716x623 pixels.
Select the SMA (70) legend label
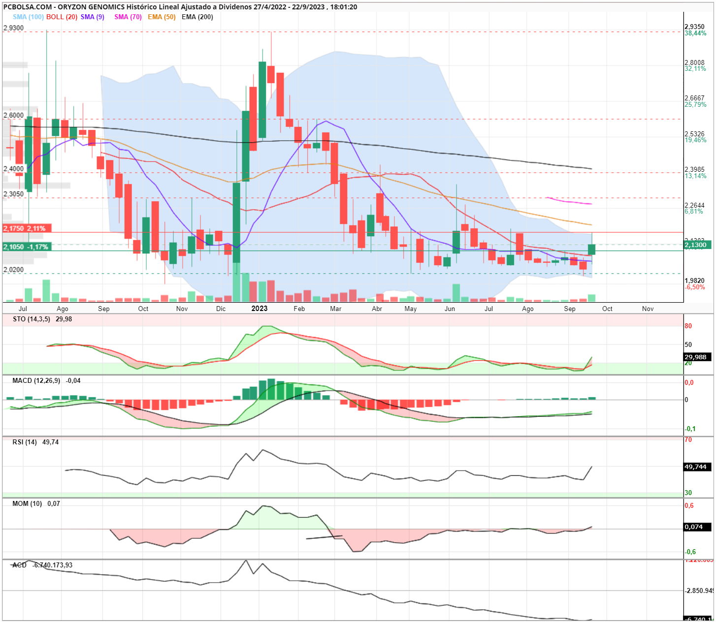coord(128,17)
